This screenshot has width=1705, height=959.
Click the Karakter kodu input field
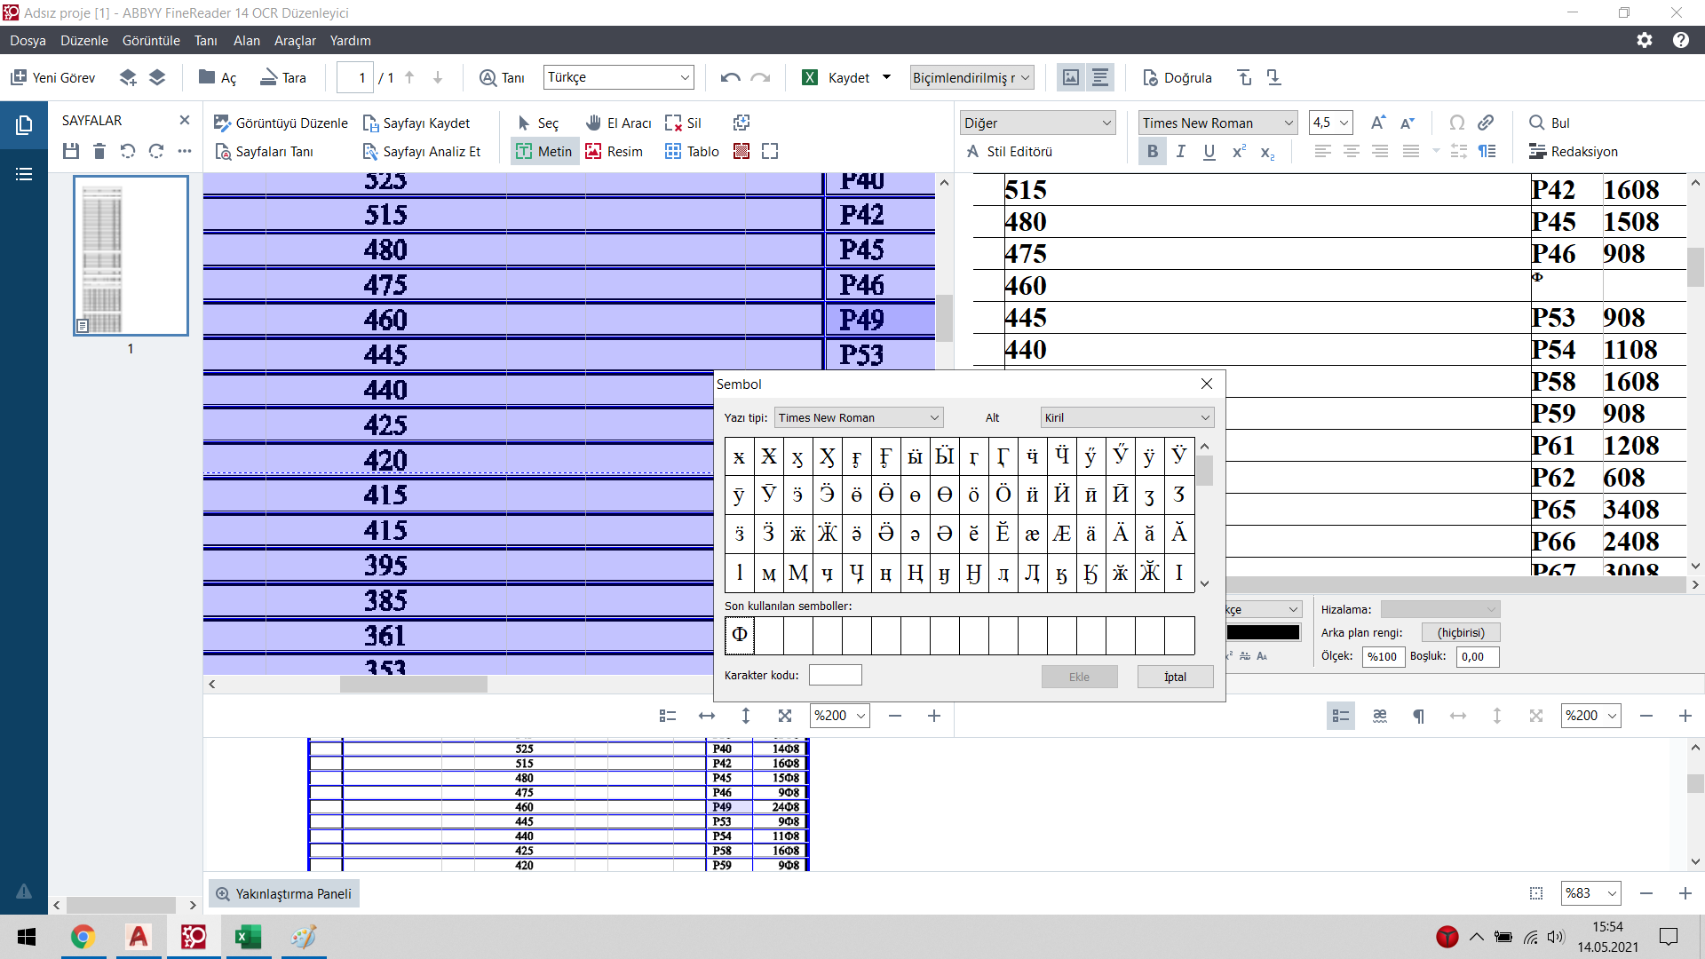[x=835, y=676]
